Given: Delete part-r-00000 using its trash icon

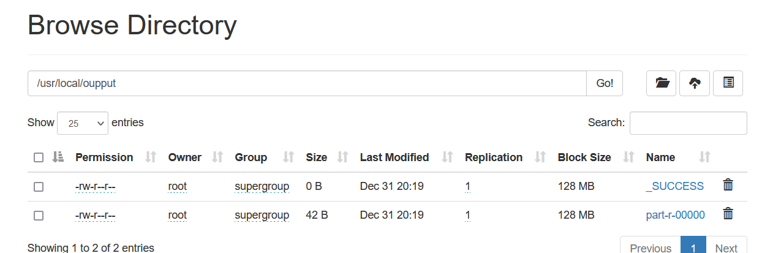Looking at the screenshot, I should (x=728, y=214).
